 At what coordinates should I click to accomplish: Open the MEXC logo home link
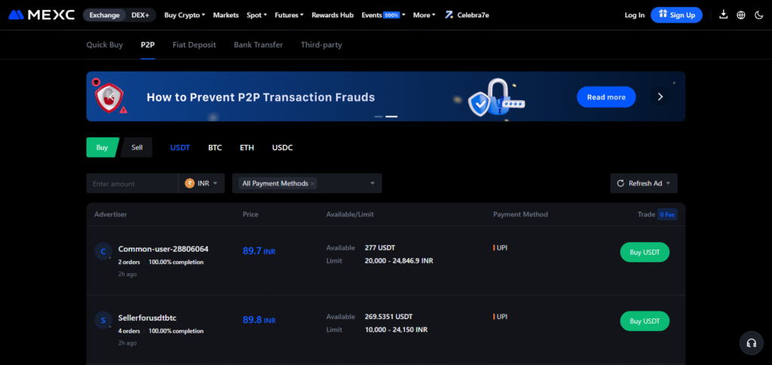tap(41, 15)
